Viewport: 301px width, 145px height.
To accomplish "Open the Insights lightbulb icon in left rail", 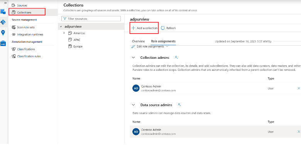I will 3,33.
